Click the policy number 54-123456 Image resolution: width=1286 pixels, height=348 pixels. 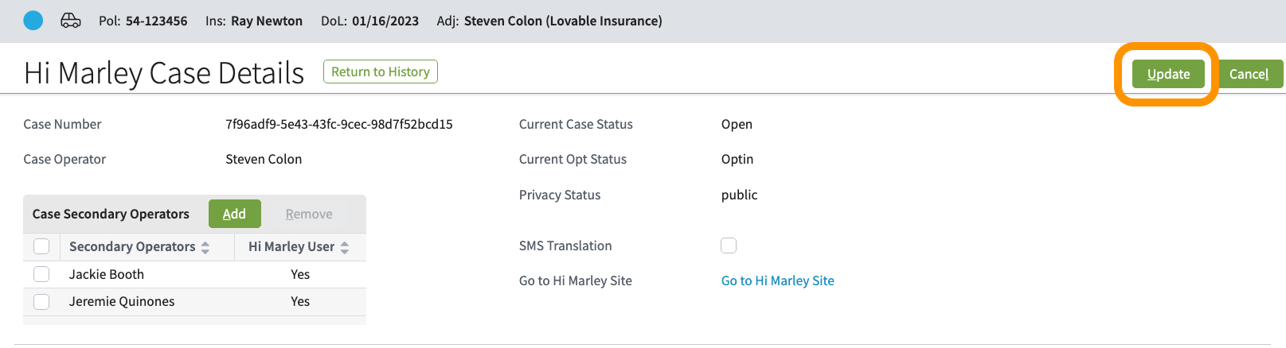(x=156, y=21)
